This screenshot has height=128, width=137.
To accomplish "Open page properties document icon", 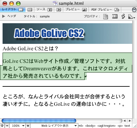I will click(106, 16).
